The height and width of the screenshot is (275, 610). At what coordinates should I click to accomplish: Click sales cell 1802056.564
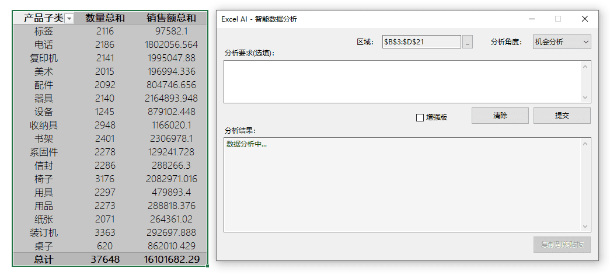(172, 44)
